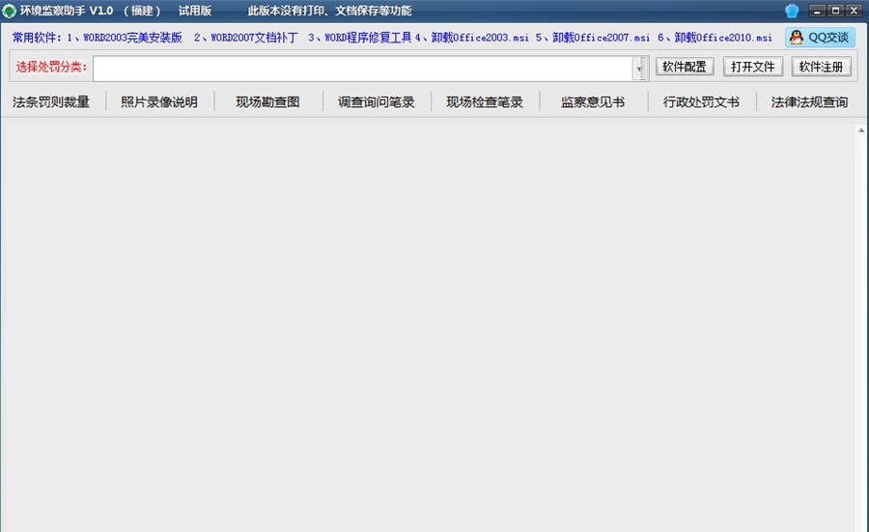The height and width of the screenshot is (532, 869).
Task: Click the green app logo icon in title bar
Action: [9, 11]
